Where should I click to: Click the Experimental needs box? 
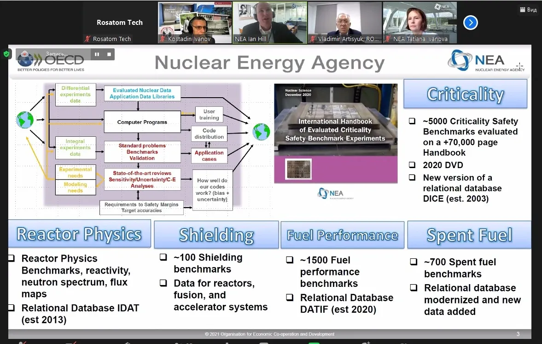(76, 172)
